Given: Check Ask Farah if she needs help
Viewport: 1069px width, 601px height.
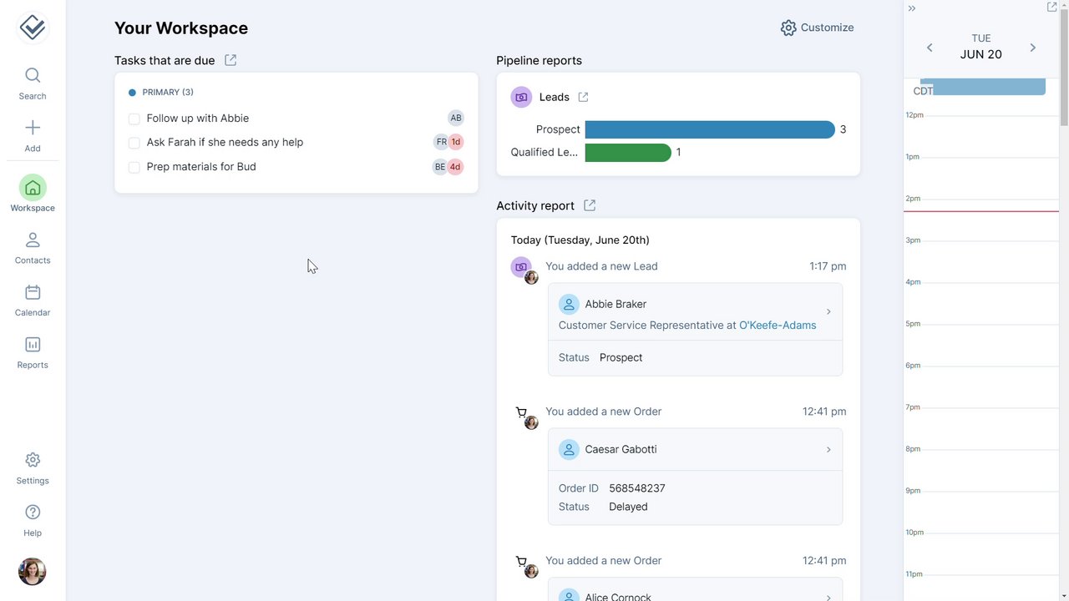Looking at the screenshot, I should [x=134, y=143].
